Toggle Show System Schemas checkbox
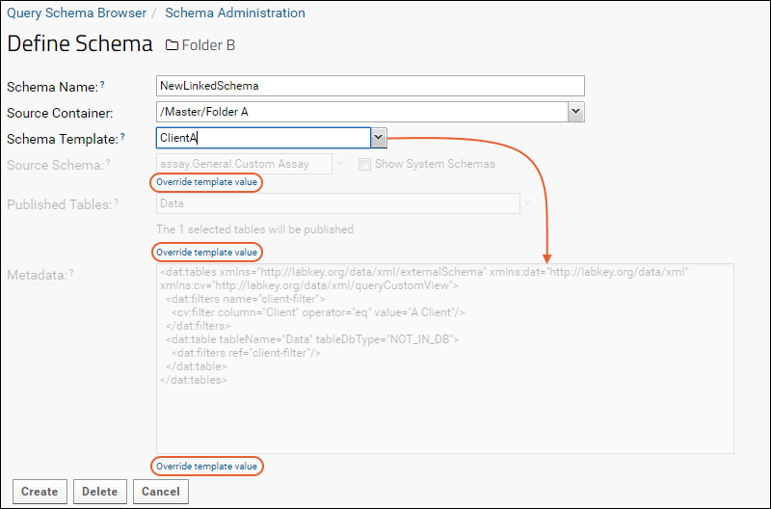This screenshot has width=771, height=509. pyautogui.click(x=364, y=164)
